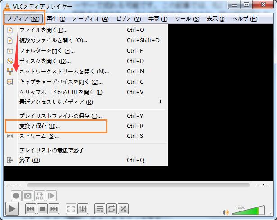
Task: Show extended settings equalizer button
Action: click(83, 209)
